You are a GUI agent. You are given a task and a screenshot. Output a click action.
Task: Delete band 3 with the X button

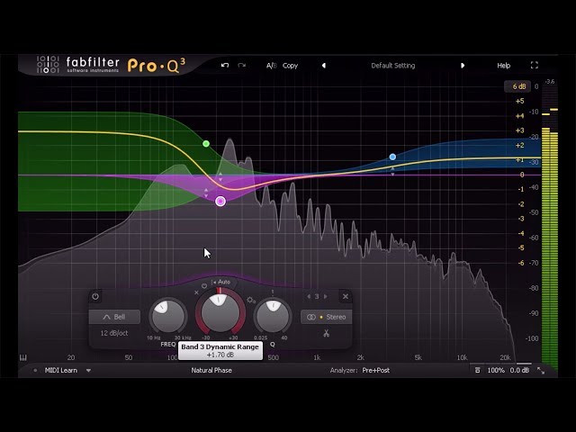(x=346, y=296)
